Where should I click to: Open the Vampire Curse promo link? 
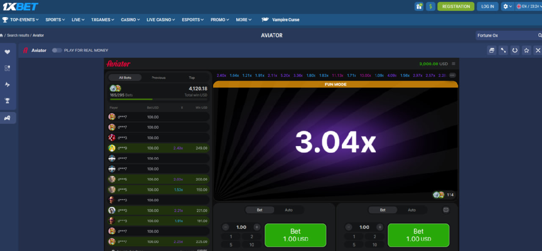(x=280, y=20)
